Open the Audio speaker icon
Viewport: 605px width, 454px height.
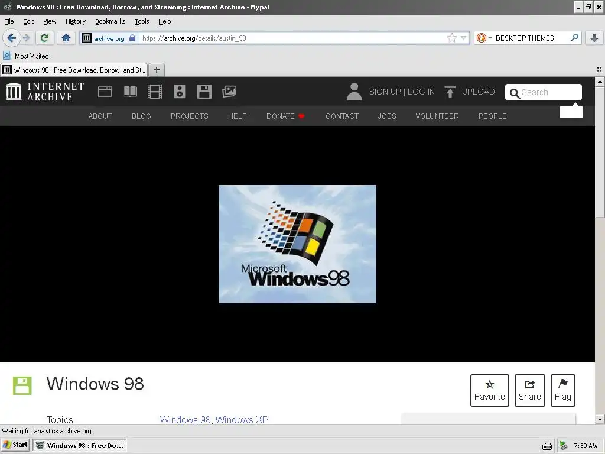(180, 92)
